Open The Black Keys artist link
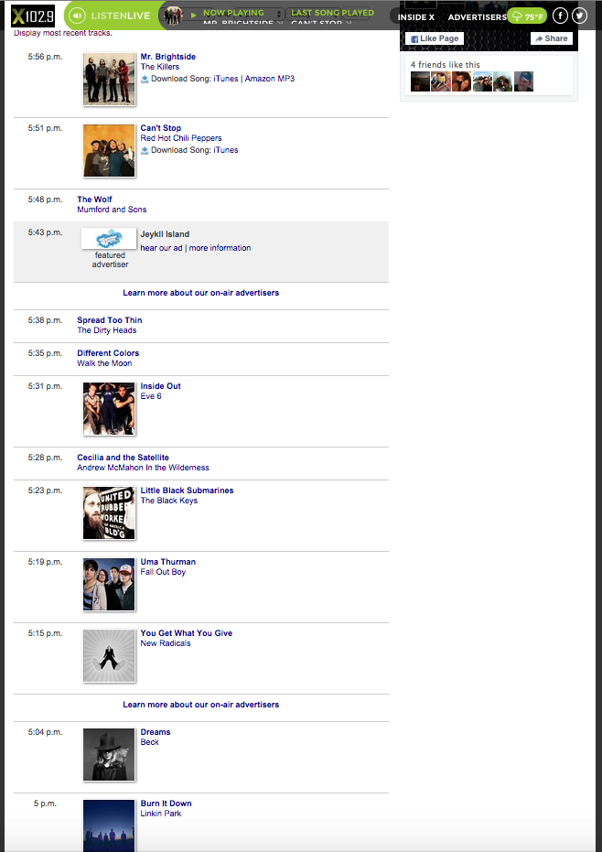 (x=169, y=501)
